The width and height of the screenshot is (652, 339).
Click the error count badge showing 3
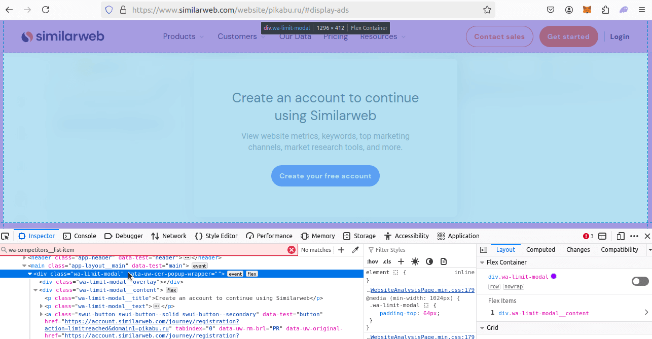tap(588, 236)
